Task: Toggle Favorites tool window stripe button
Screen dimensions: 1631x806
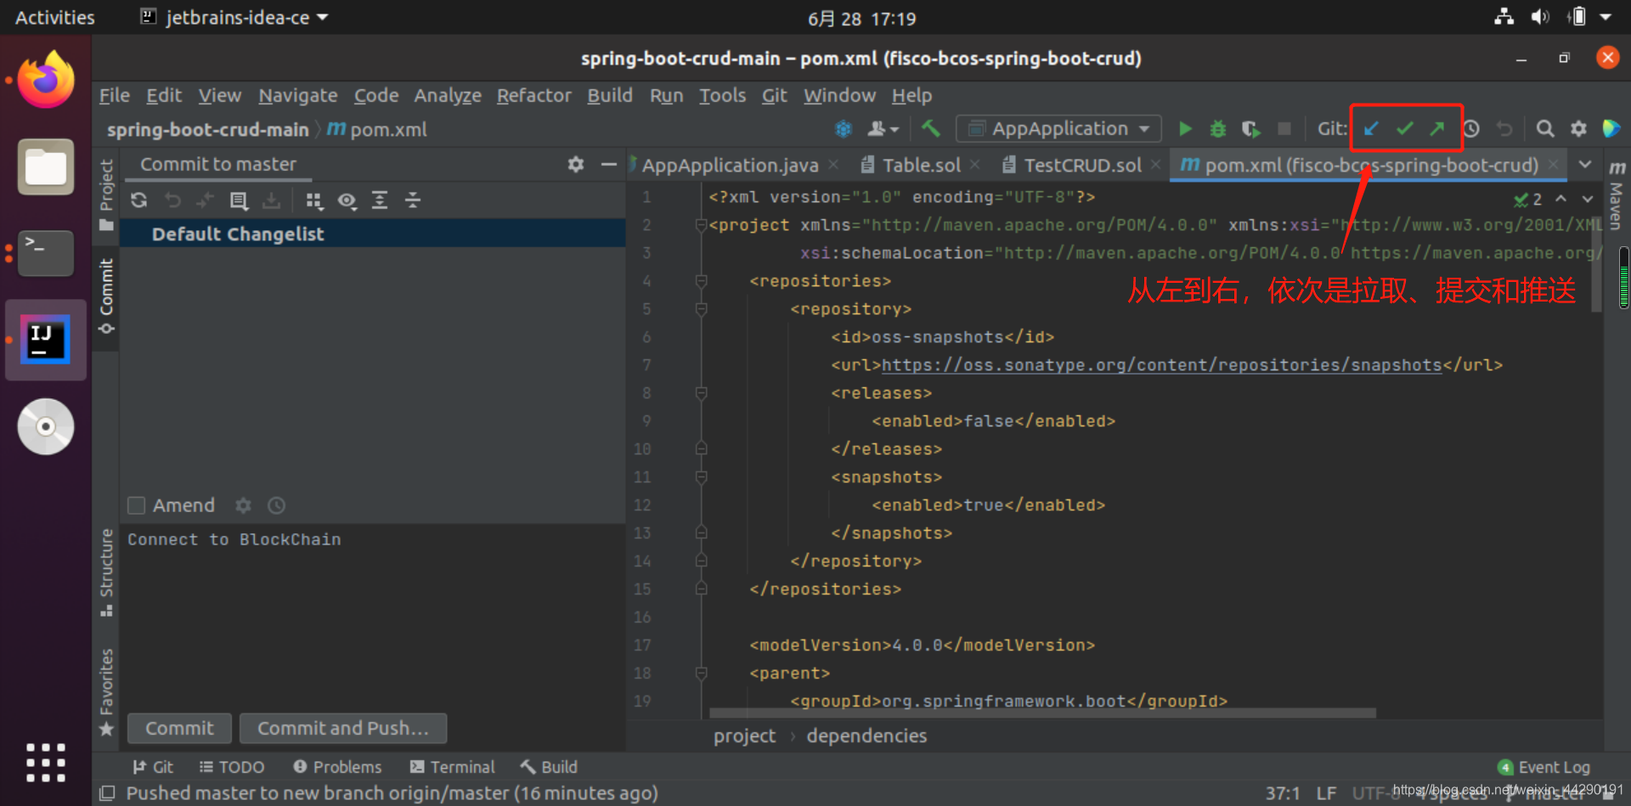Action: [x=106, y=691]
